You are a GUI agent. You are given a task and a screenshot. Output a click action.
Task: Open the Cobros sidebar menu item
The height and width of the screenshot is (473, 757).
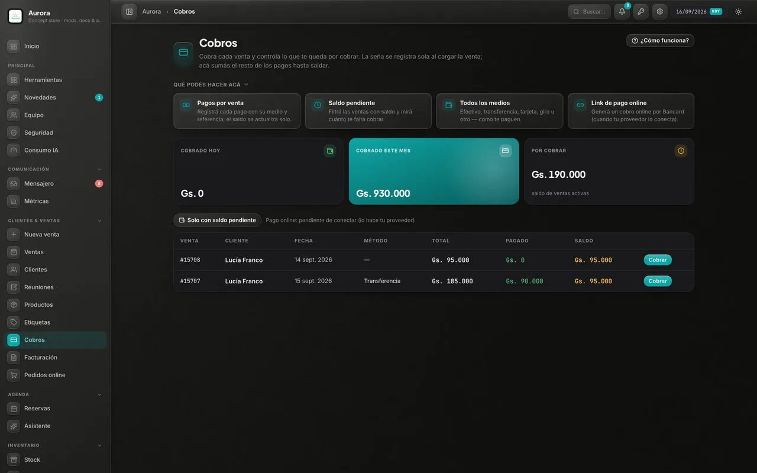coord(56,340)
